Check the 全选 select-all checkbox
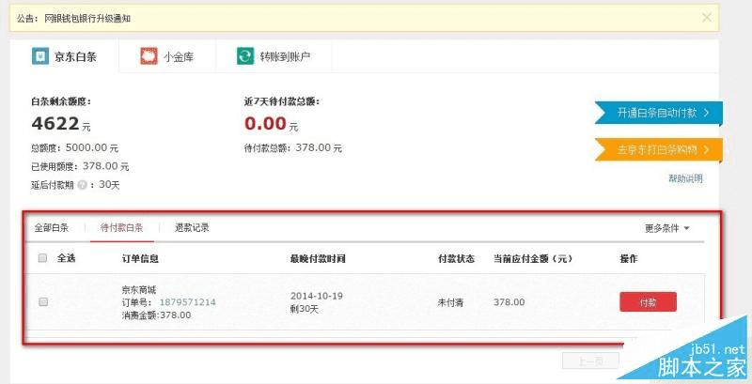 pos(42,258)
